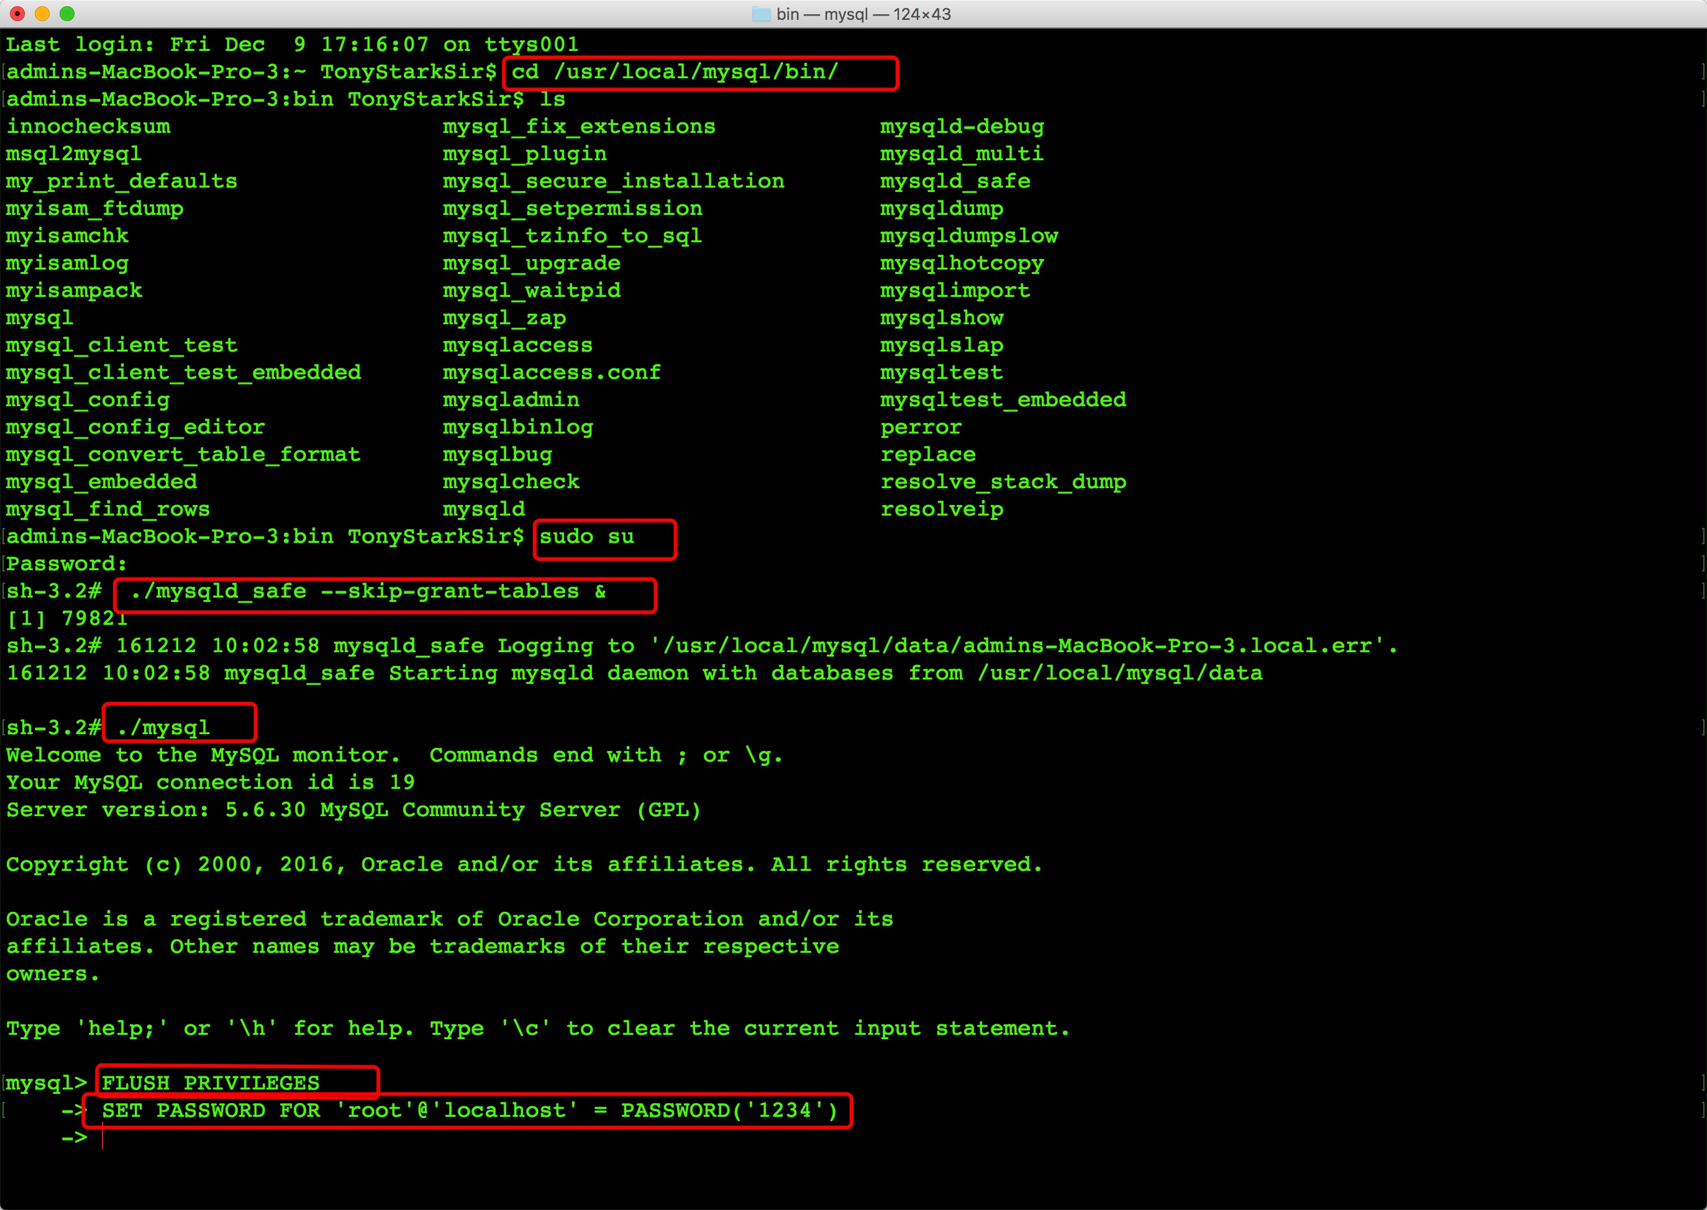Viewport: 1707px width, 1210px height.
Task: Click the folder icon in the title bar
Action: click(x=761, y=14)
